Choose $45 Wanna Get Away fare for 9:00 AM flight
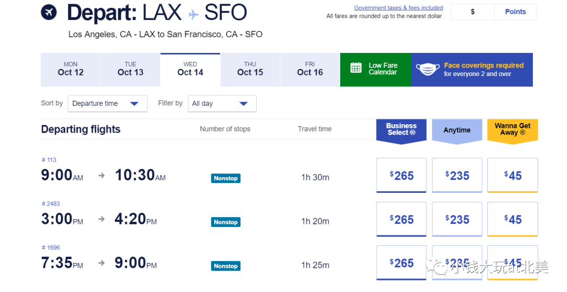Image resolution: width=567 pixels, height=292 pixels. click(512, 176)
